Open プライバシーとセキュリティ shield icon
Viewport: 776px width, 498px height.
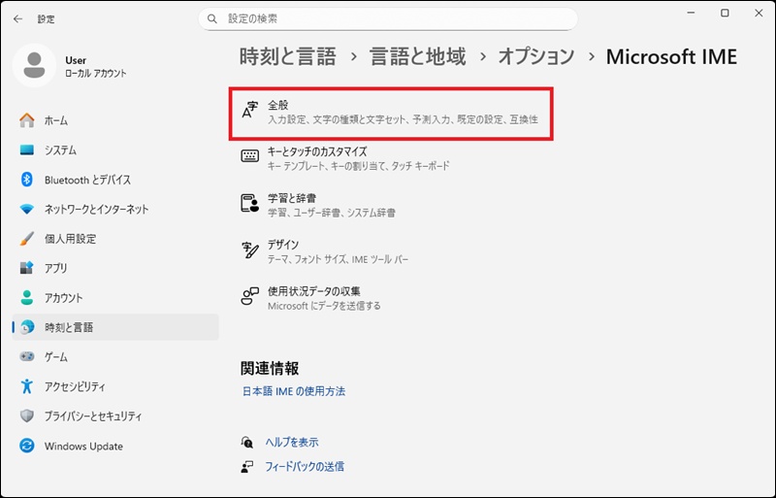pyautogui.click(x=27, y=416)
